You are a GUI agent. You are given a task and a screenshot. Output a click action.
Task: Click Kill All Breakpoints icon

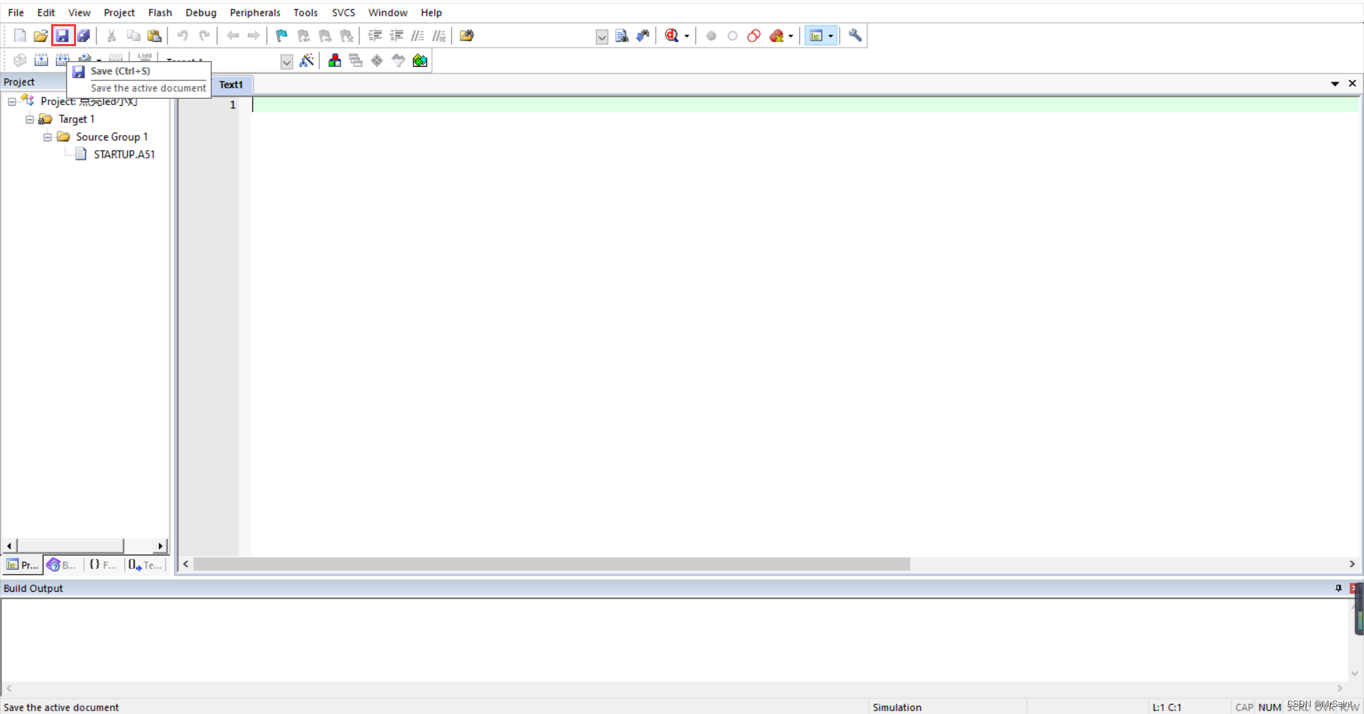coord(776,36)
